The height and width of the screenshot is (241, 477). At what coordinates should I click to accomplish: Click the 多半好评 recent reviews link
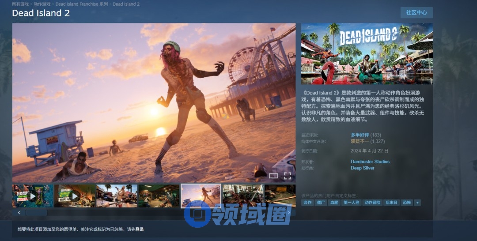(x=360, y=135)
